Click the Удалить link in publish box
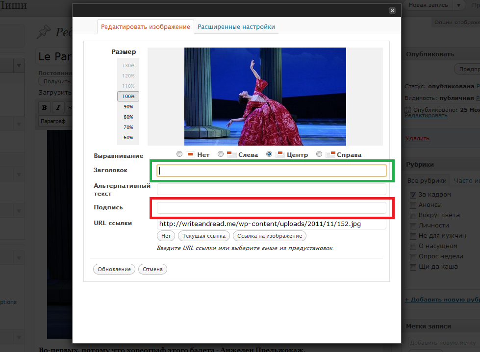Image resolution: width=480 pixels, height=352 pixels. point(417,138)
